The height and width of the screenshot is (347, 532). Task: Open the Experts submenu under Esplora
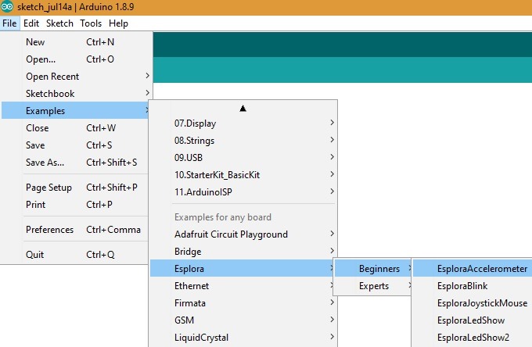point(373,286)
